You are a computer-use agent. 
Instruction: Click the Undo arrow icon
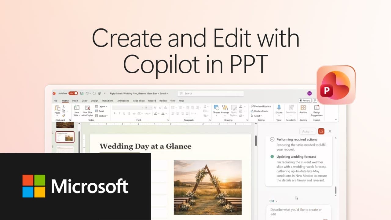[87, 93]
